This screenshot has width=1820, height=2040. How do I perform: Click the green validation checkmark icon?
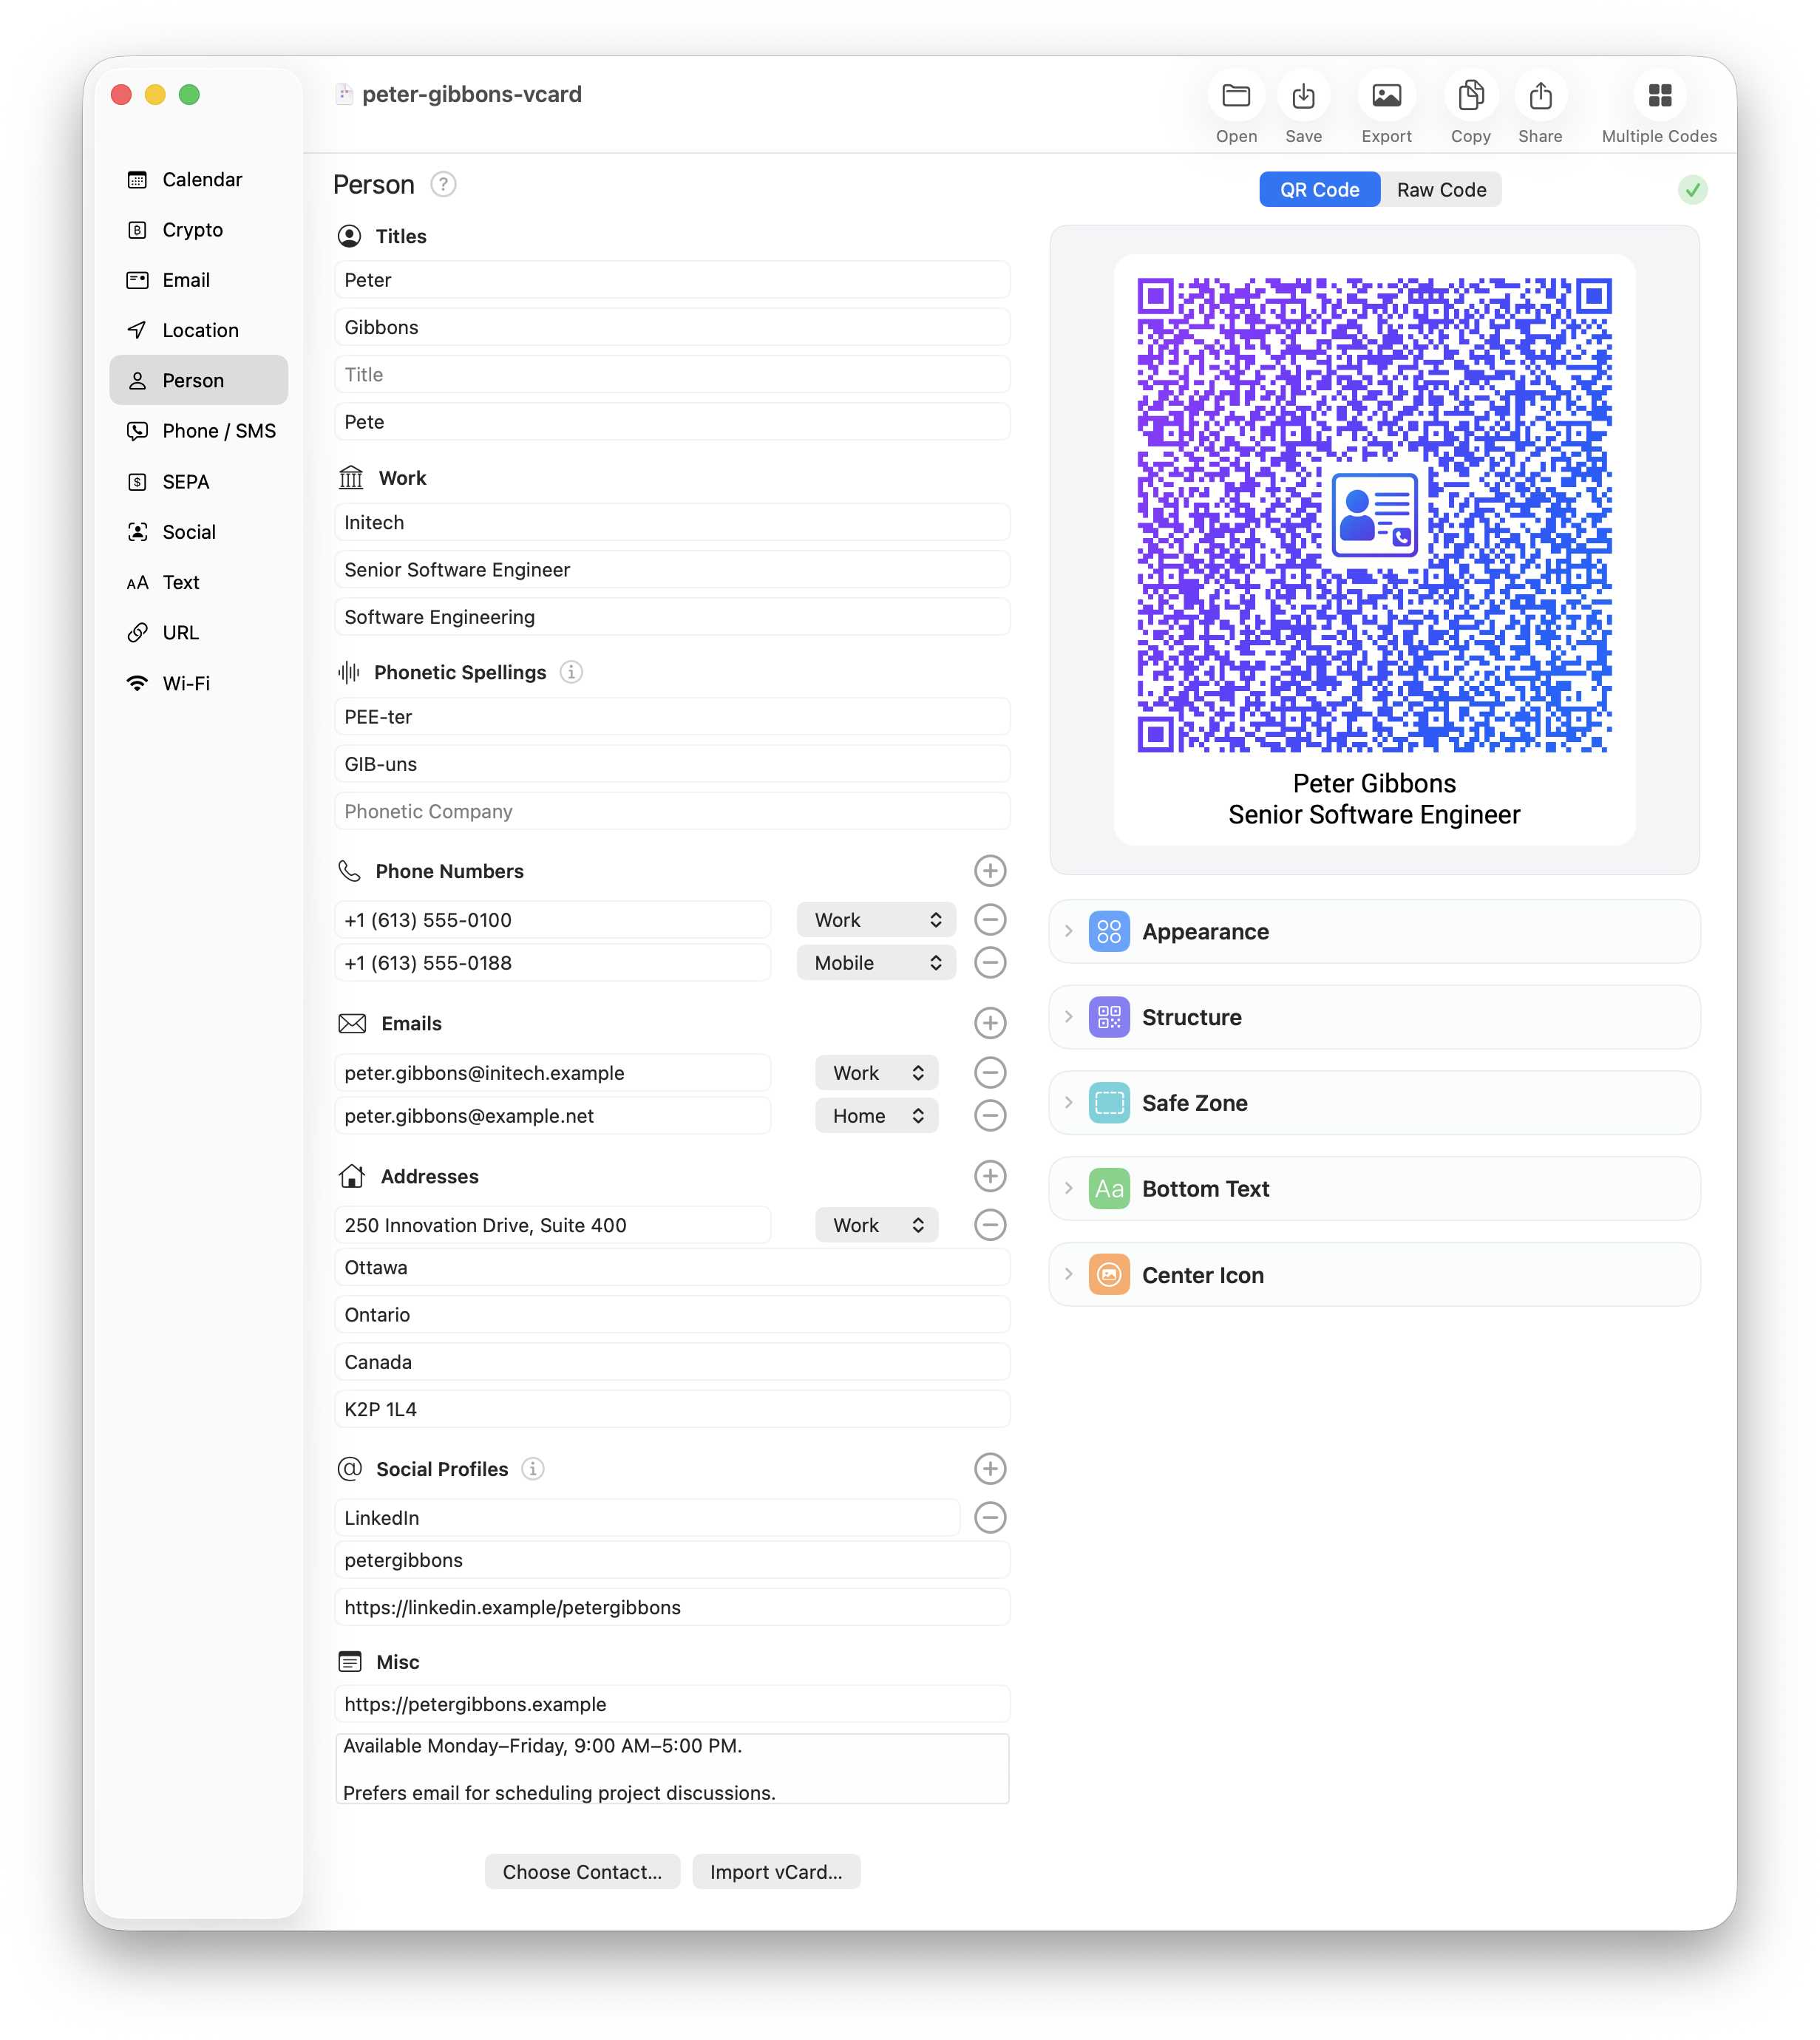(x=1692, y=190)
